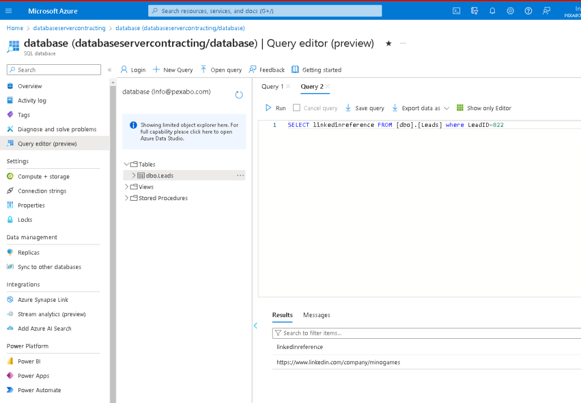The width and height of the screenshot is (581, 403).
Task: Click the global search resources bar
Action: 265,11
